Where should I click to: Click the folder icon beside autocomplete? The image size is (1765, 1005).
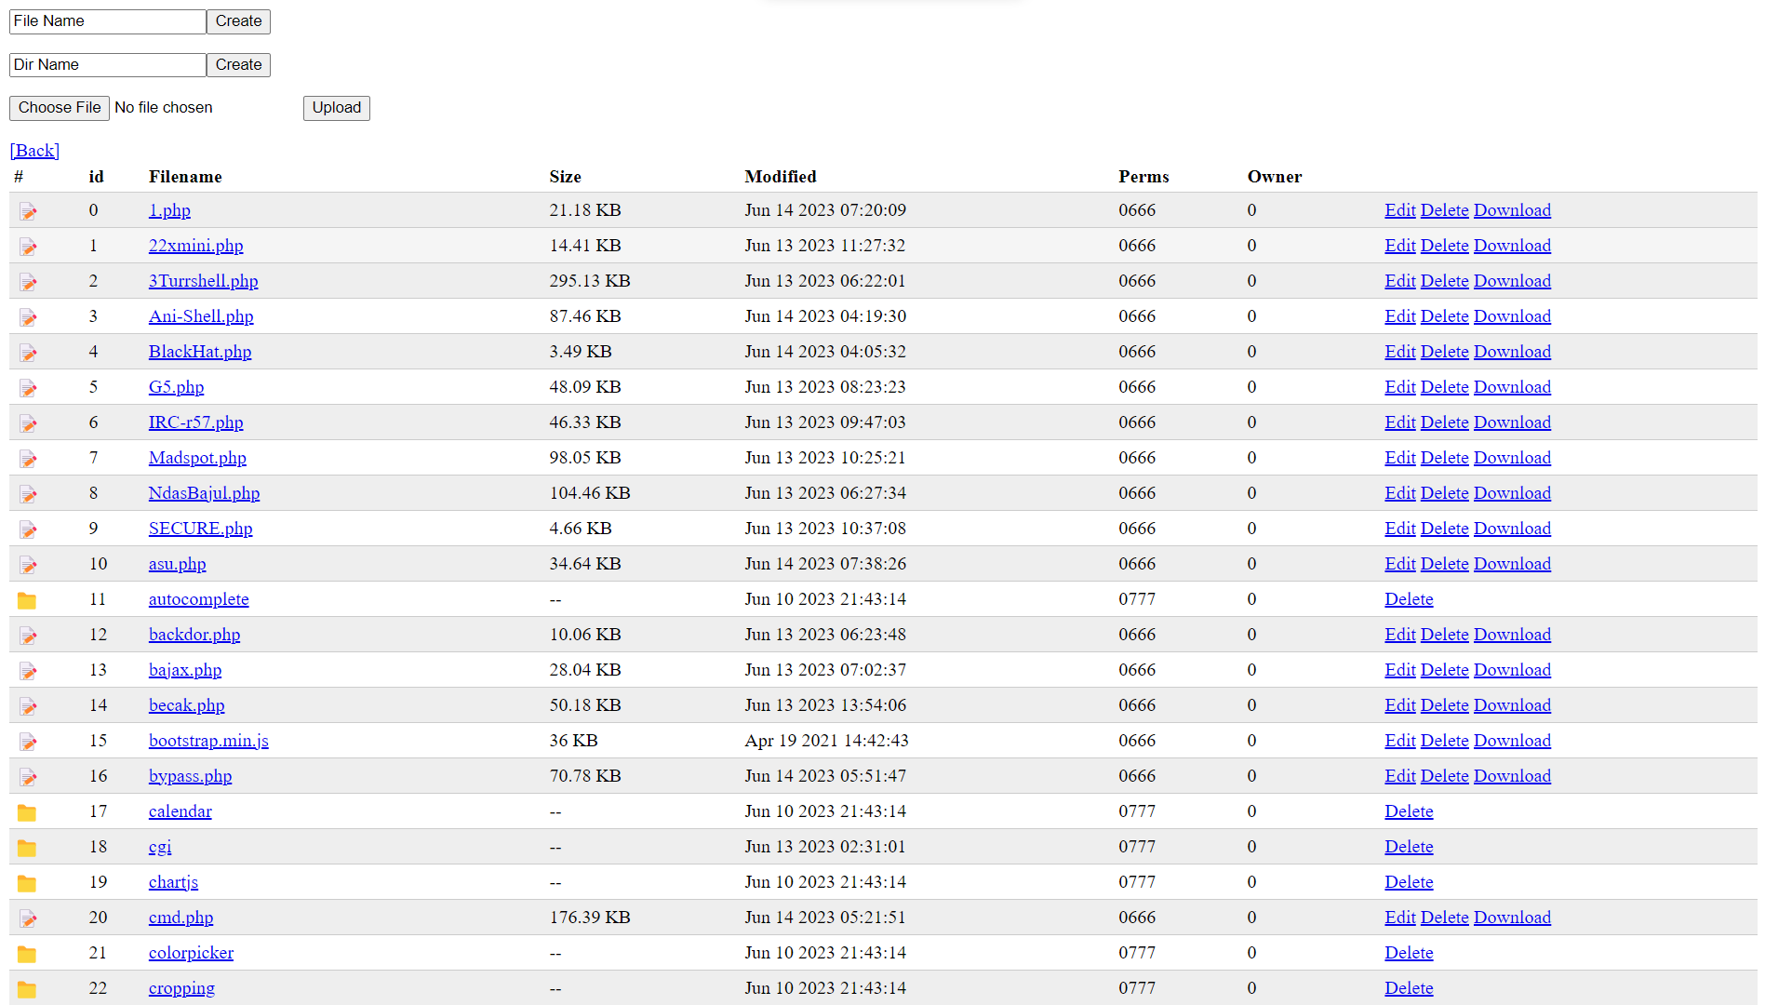(27, 600)
